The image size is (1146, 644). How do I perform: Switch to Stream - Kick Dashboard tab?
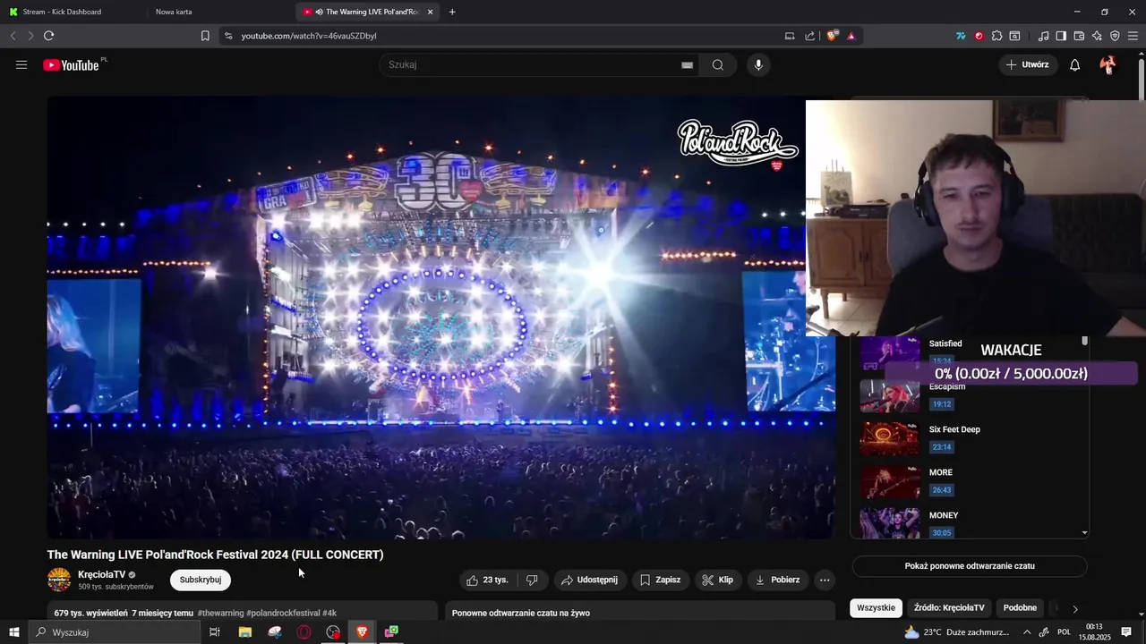pyautogui.click(x=73, y=12)
